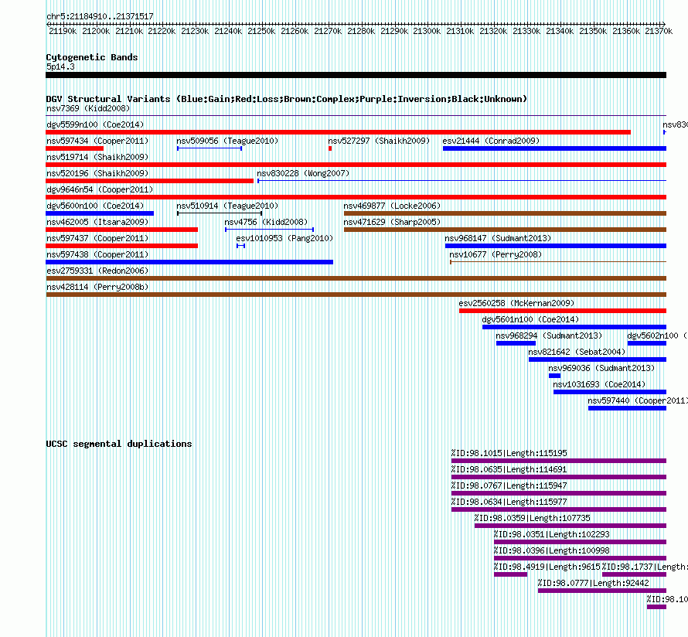The height and width of the screenshot is (637, 688).
Task: Click the %ID:98.0777|Length:92442 duplication label
Action: pyautogui.click(x=593, y=583)
